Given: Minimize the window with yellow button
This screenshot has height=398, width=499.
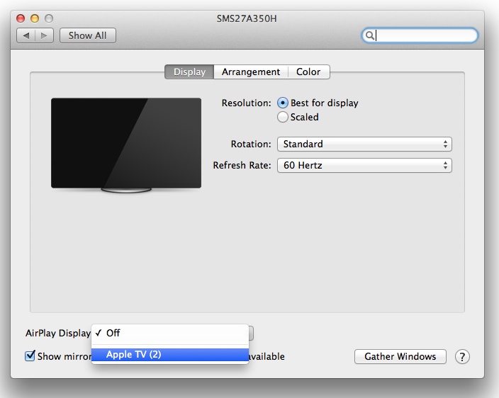Looking at the screenshot, I should (35, 18).
